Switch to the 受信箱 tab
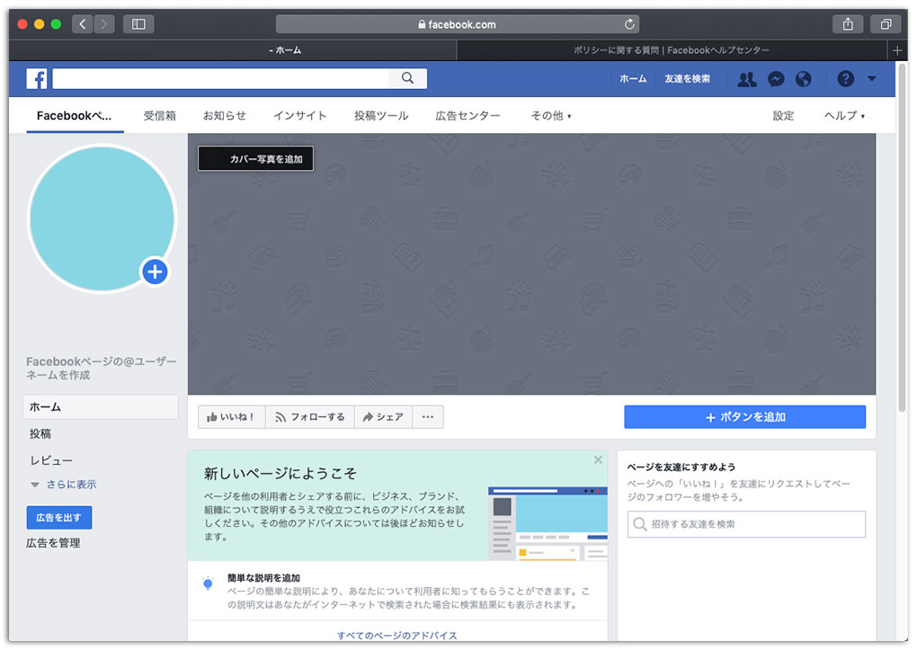Viewport: 917px width, 650px height. 160,115
